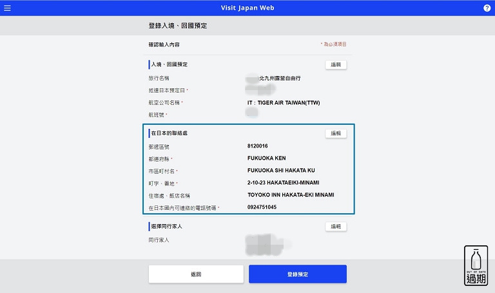The height and width of the screenshot is (293, 495).
Task: Click the 都道府縣 label
Action: (159, 159)
